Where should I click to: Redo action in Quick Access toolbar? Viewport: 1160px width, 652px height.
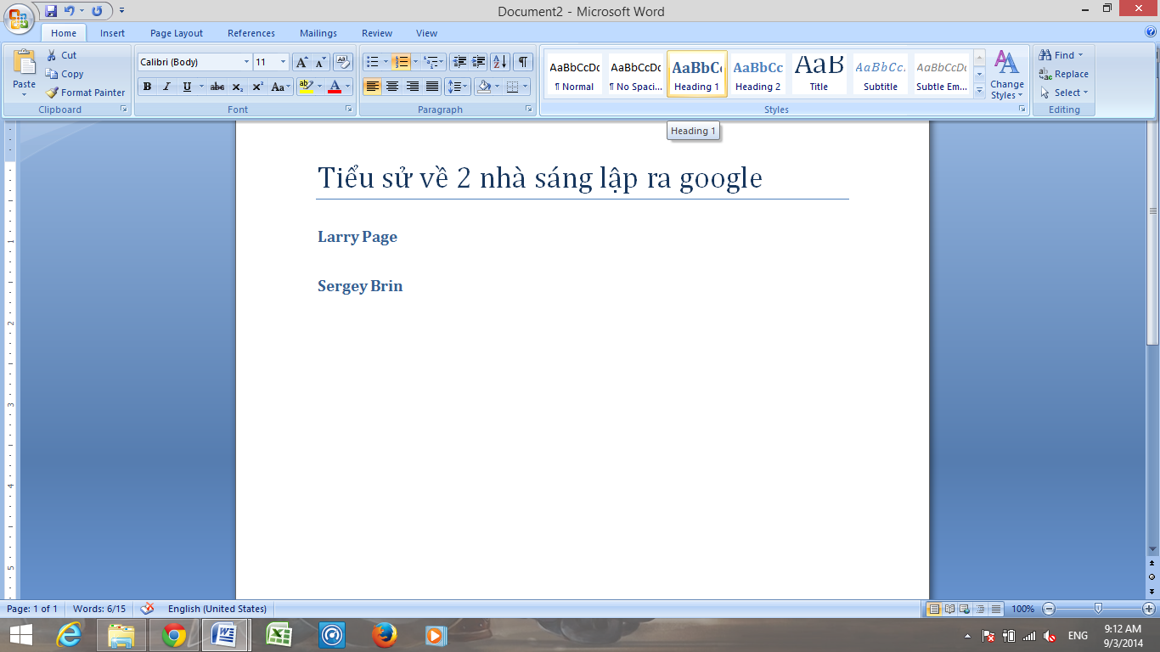click(x=97, y=11)
